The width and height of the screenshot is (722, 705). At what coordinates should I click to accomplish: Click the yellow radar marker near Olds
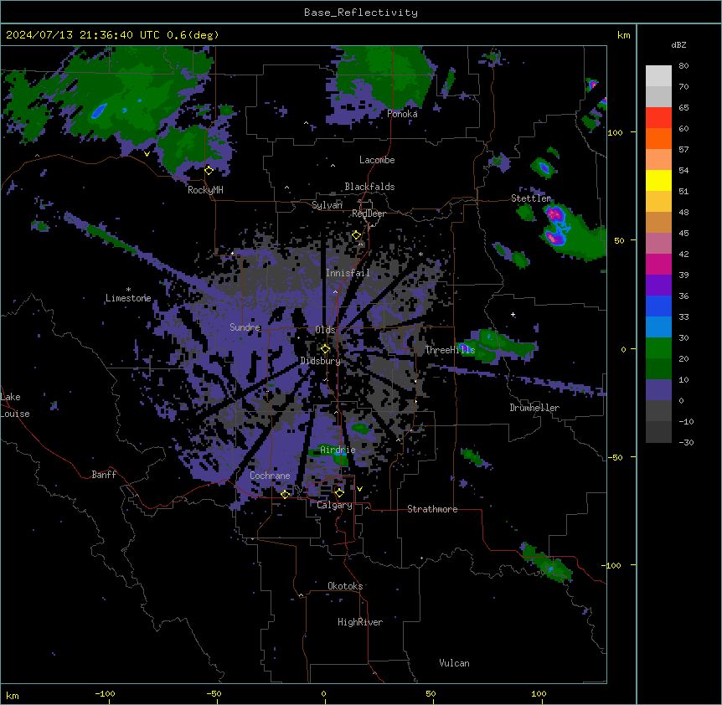tap(325, 349)
